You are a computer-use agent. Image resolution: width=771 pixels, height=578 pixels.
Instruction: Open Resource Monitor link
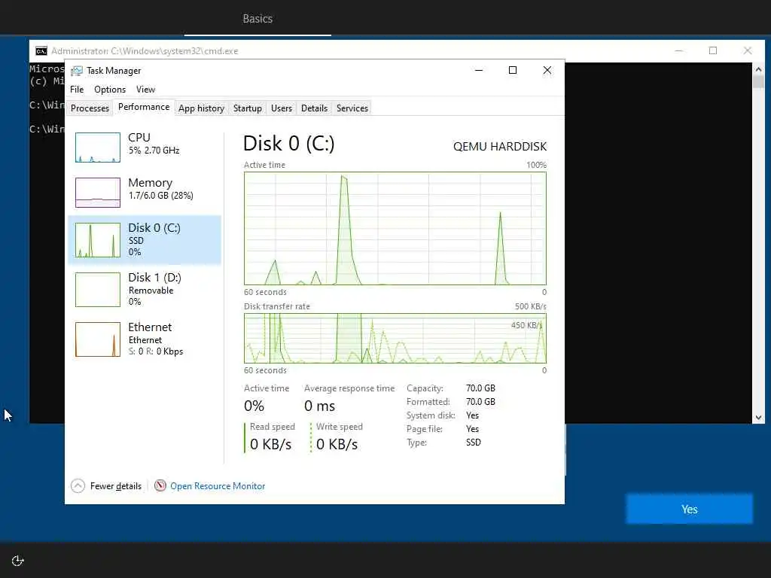pos(218,486)
